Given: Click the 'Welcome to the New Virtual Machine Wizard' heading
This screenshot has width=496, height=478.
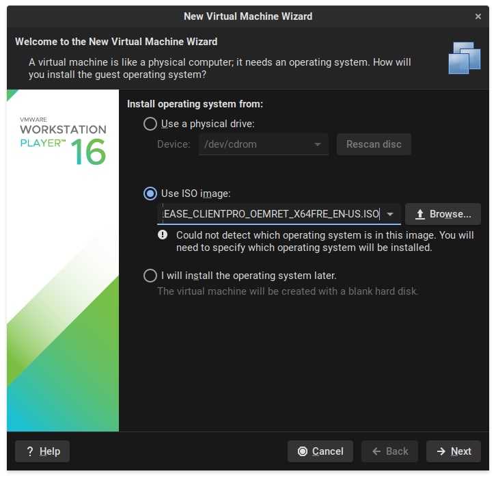Looking at the screenshot, I should (x=116, y=42).
